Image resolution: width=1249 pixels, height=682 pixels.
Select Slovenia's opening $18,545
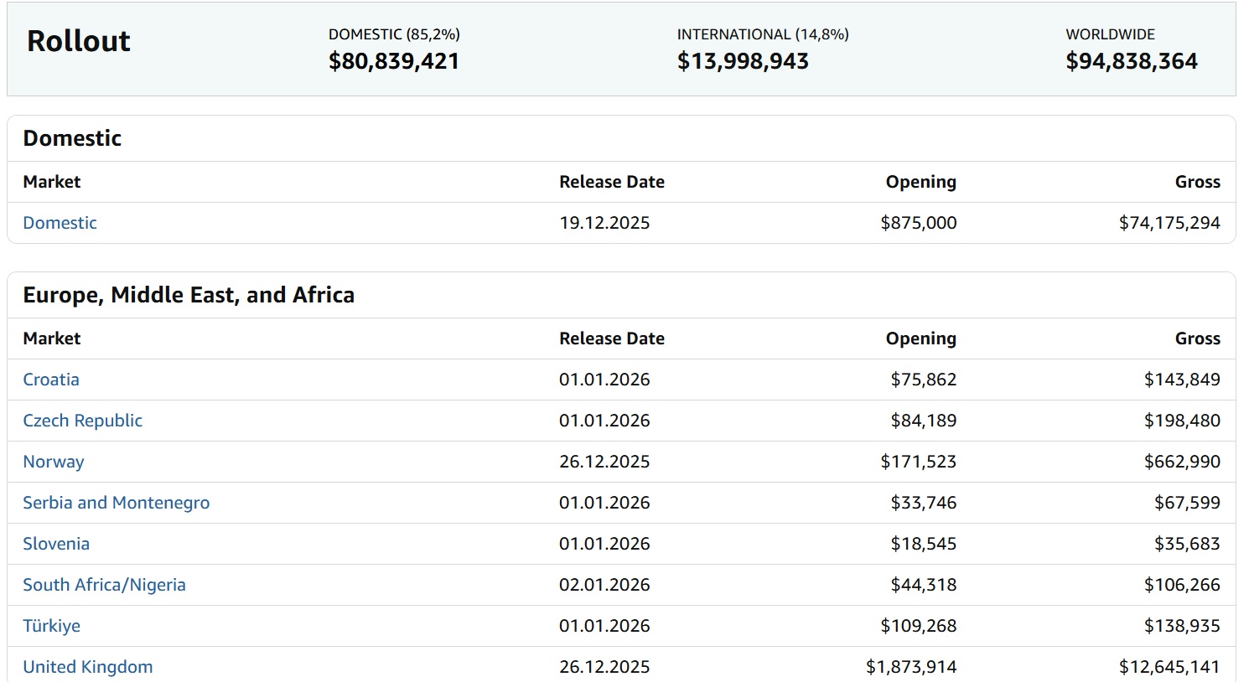pos(924,544)
